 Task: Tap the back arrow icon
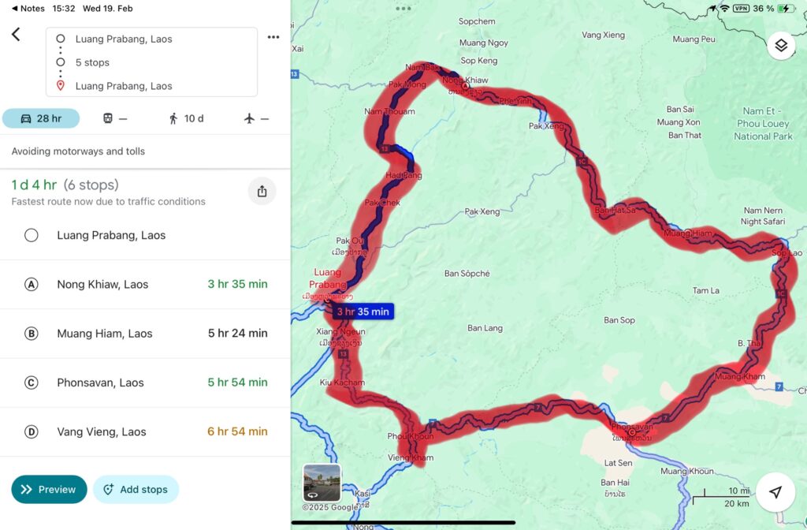click(x=16, y=34)
